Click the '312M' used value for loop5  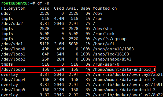point(59,90)
